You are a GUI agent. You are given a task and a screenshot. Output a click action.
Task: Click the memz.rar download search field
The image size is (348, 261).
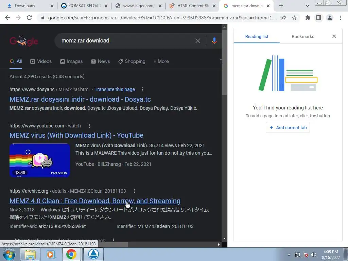[126, 41]
